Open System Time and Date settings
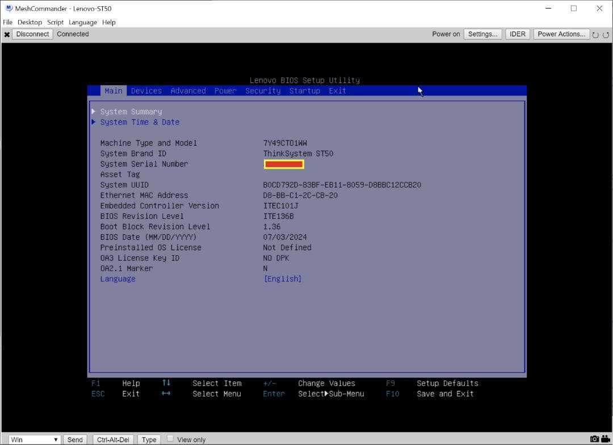 [140, 122]
